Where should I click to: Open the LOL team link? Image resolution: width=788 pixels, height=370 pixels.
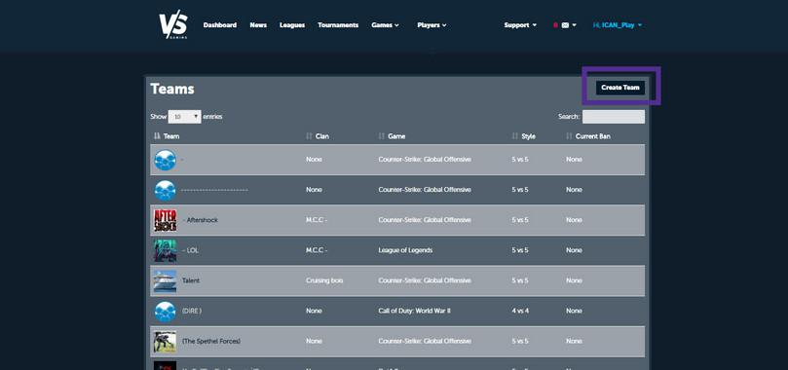(191, 250)
